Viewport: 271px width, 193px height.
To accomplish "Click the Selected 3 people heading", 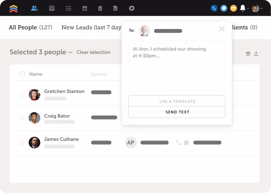I will tap(38, 52).
